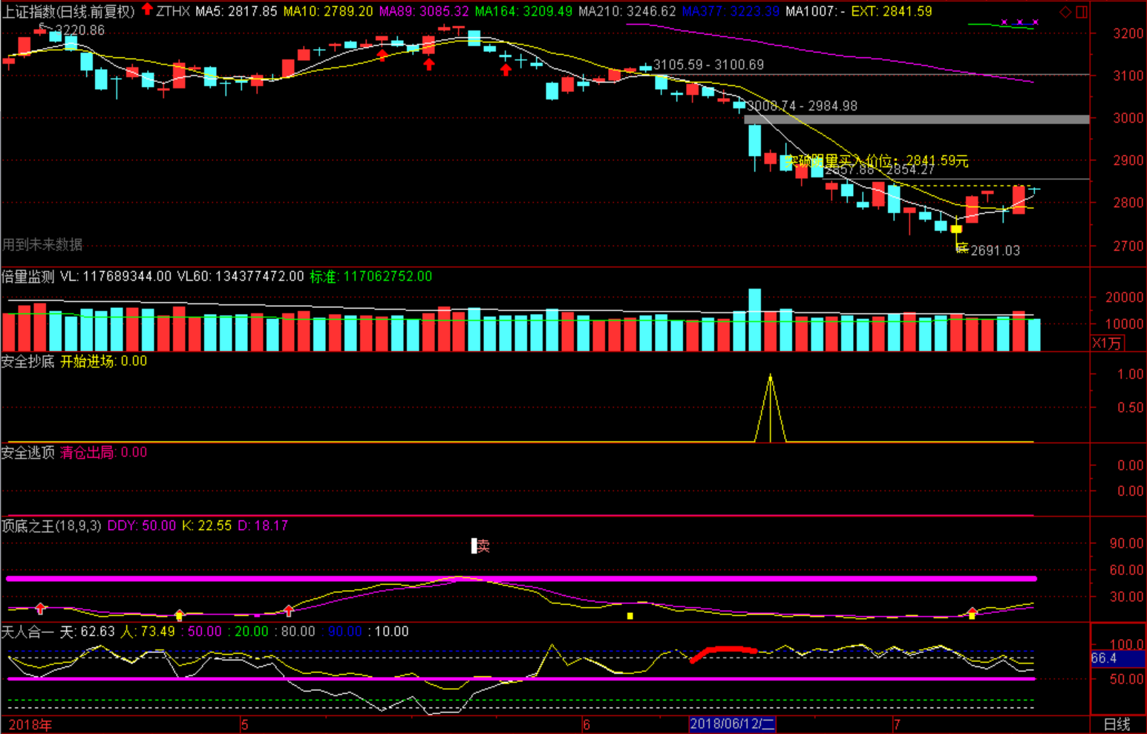Click the 顶底之王(18,9,3) indicator name
The width and height of the screenshot is (1147, 734).
[51, 525]
